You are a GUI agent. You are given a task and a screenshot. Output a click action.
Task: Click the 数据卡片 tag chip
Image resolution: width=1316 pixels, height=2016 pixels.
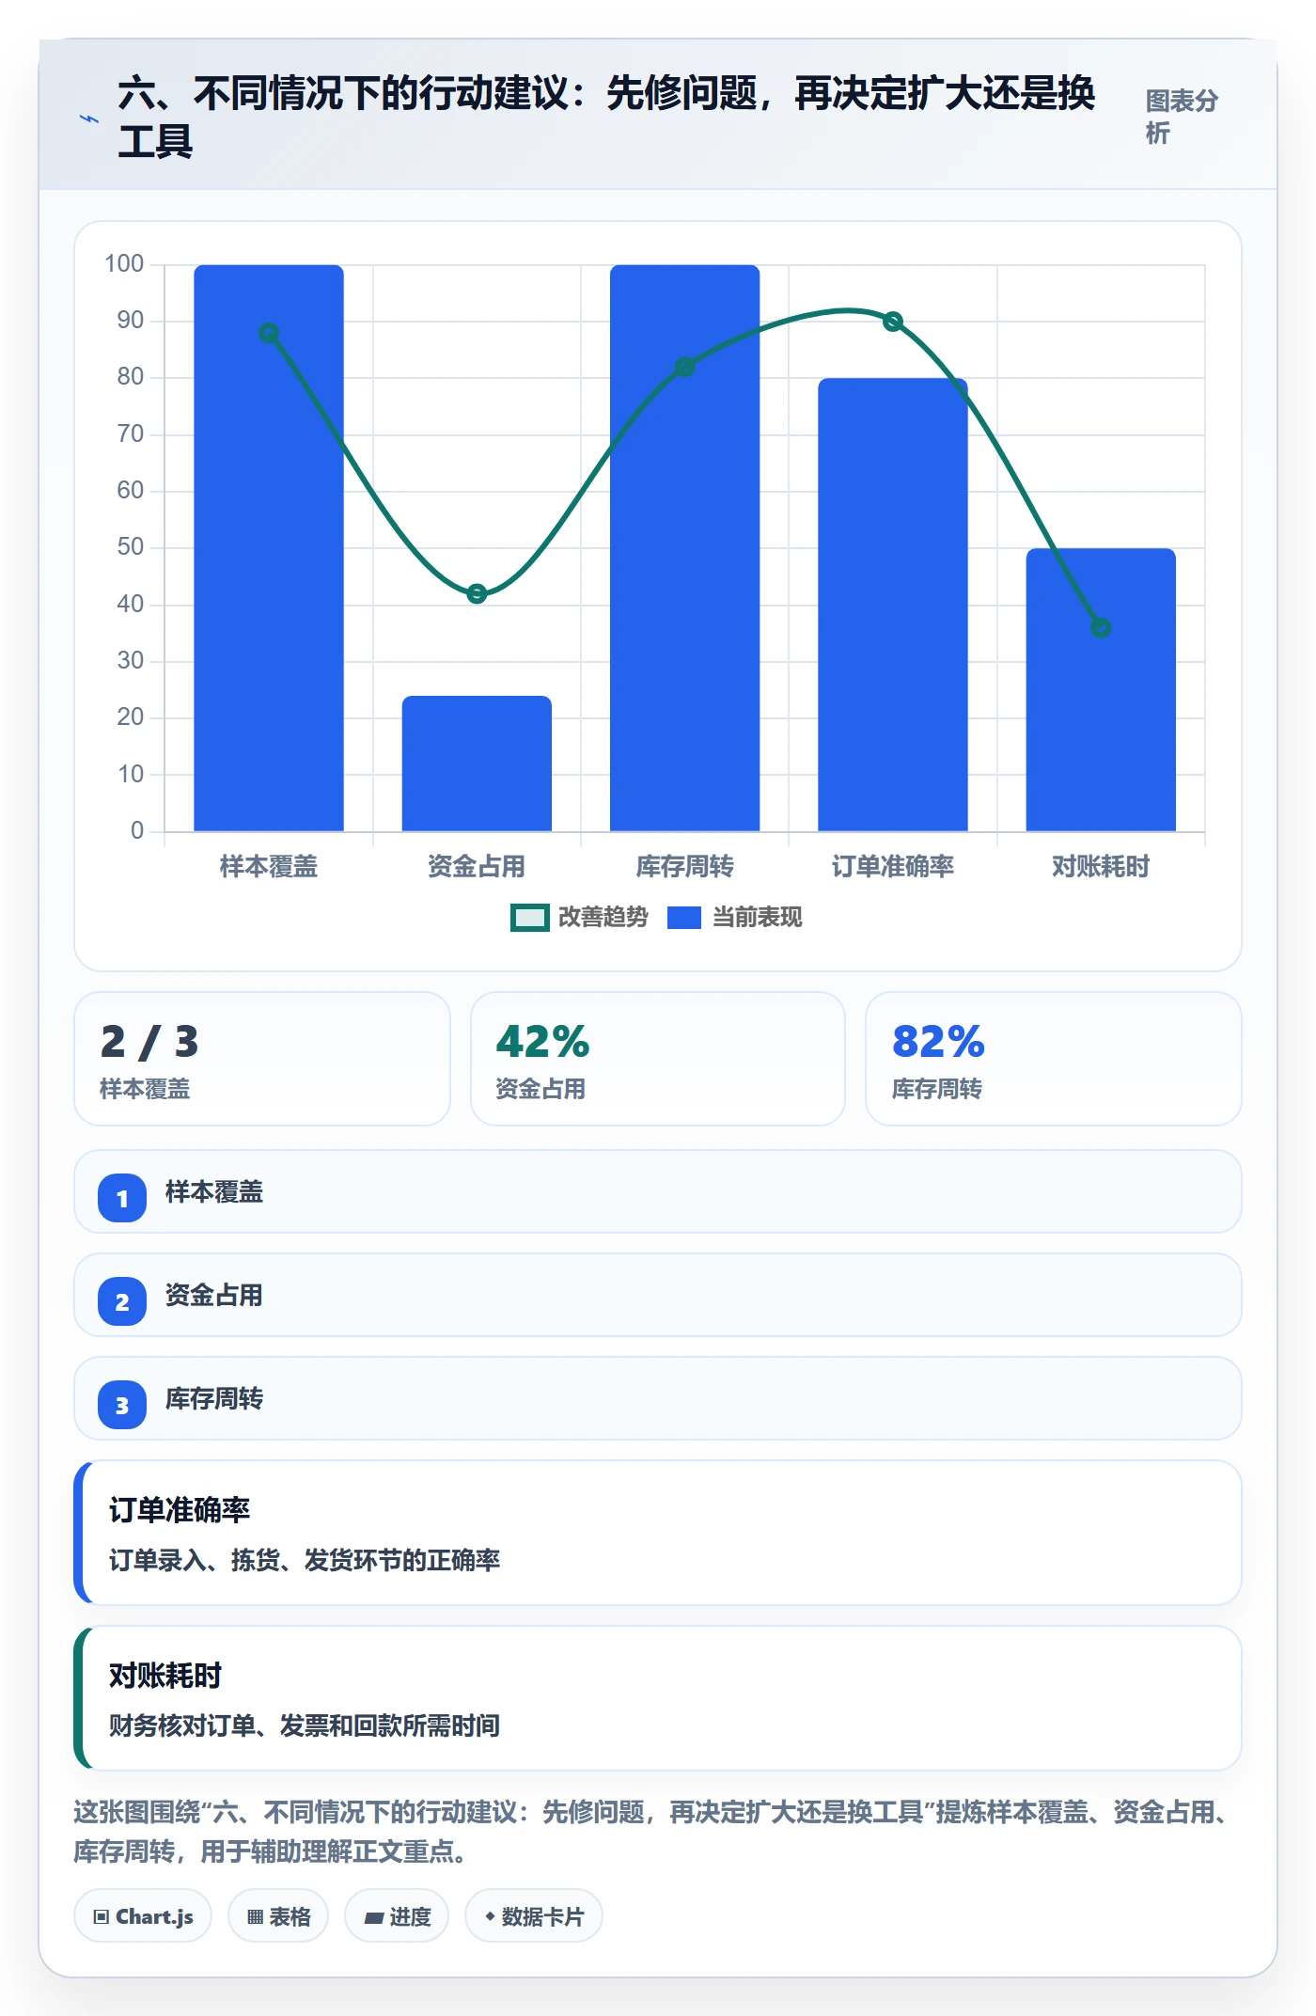534,1916
